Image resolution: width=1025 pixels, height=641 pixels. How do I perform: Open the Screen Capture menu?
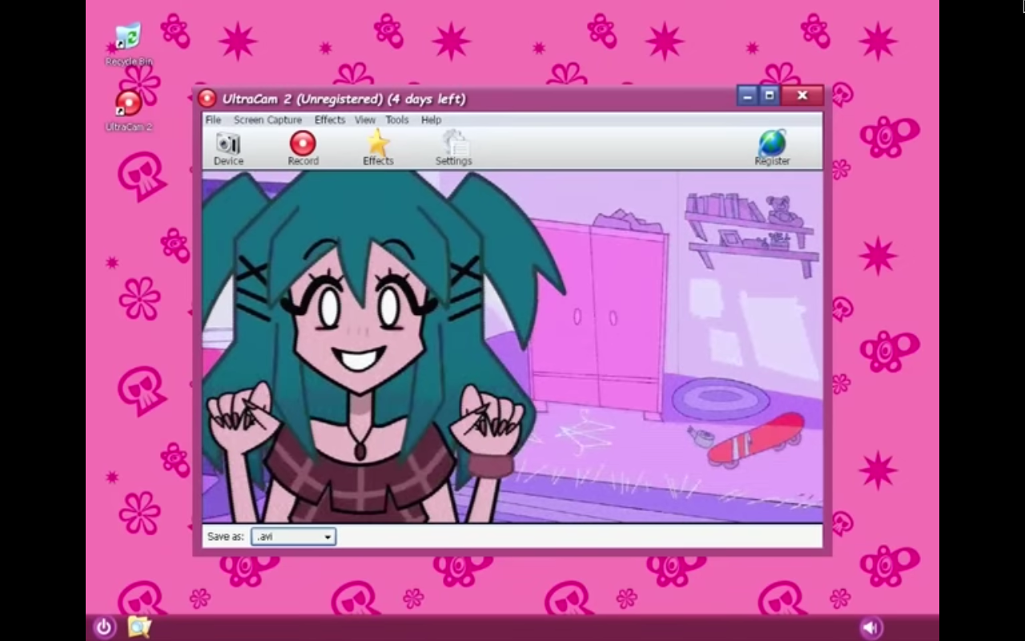(267, 120)
